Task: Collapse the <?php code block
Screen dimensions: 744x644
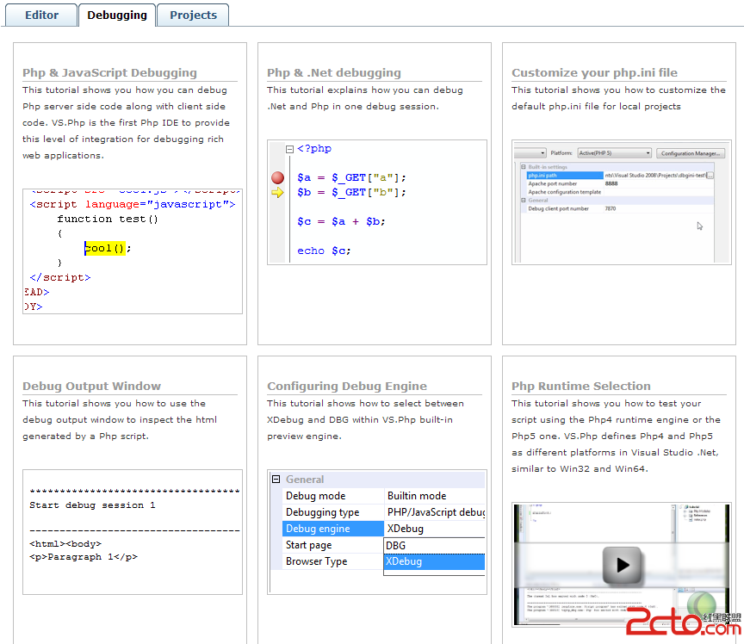Action: 289,149
